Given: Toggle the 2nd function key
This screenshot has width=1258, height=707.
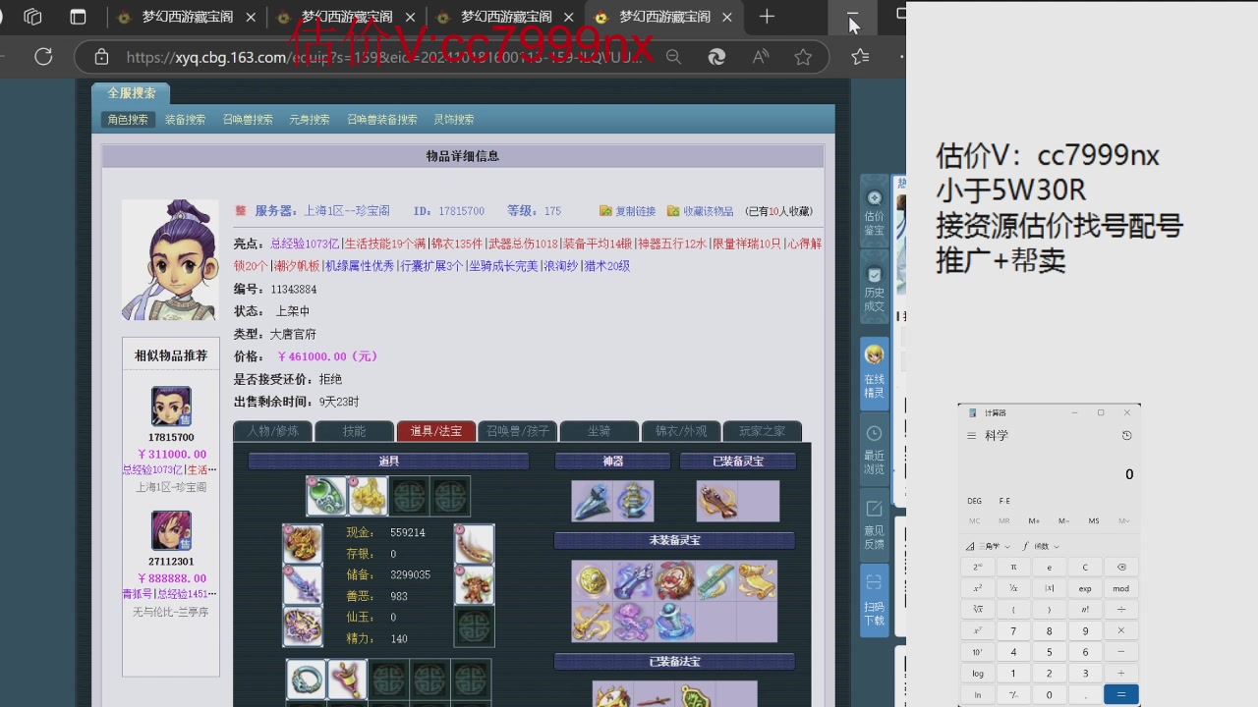Looking at the screenshot, I should 978,567.
